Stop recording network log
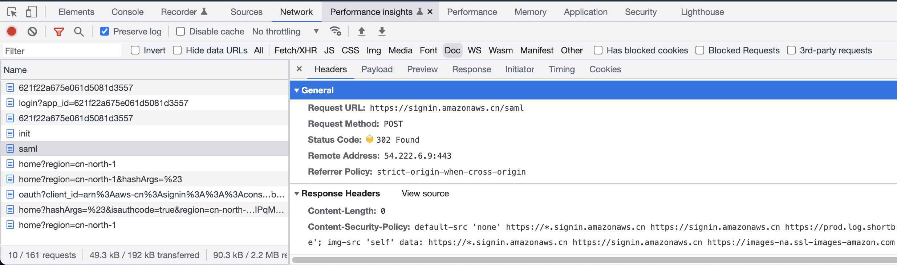 (x=11, y=31)
